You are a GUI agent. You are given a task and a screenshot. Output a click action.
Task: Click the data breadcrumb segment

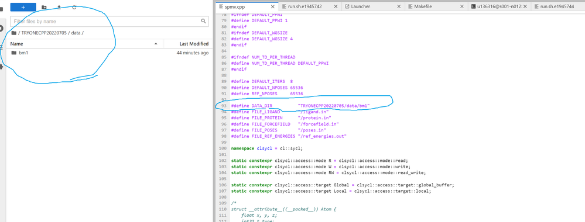click(x=76, y=33)
